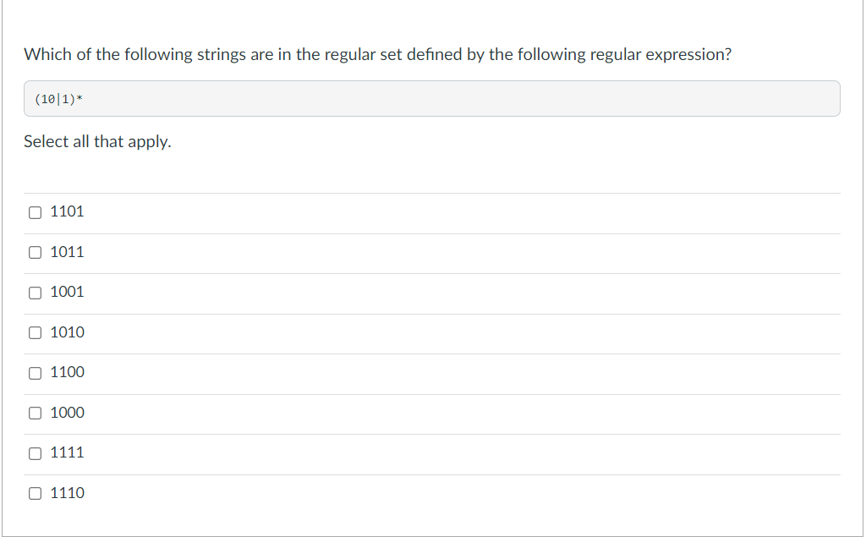
Task: Select the answer option labeled 1100
Action: click(67, 373)
